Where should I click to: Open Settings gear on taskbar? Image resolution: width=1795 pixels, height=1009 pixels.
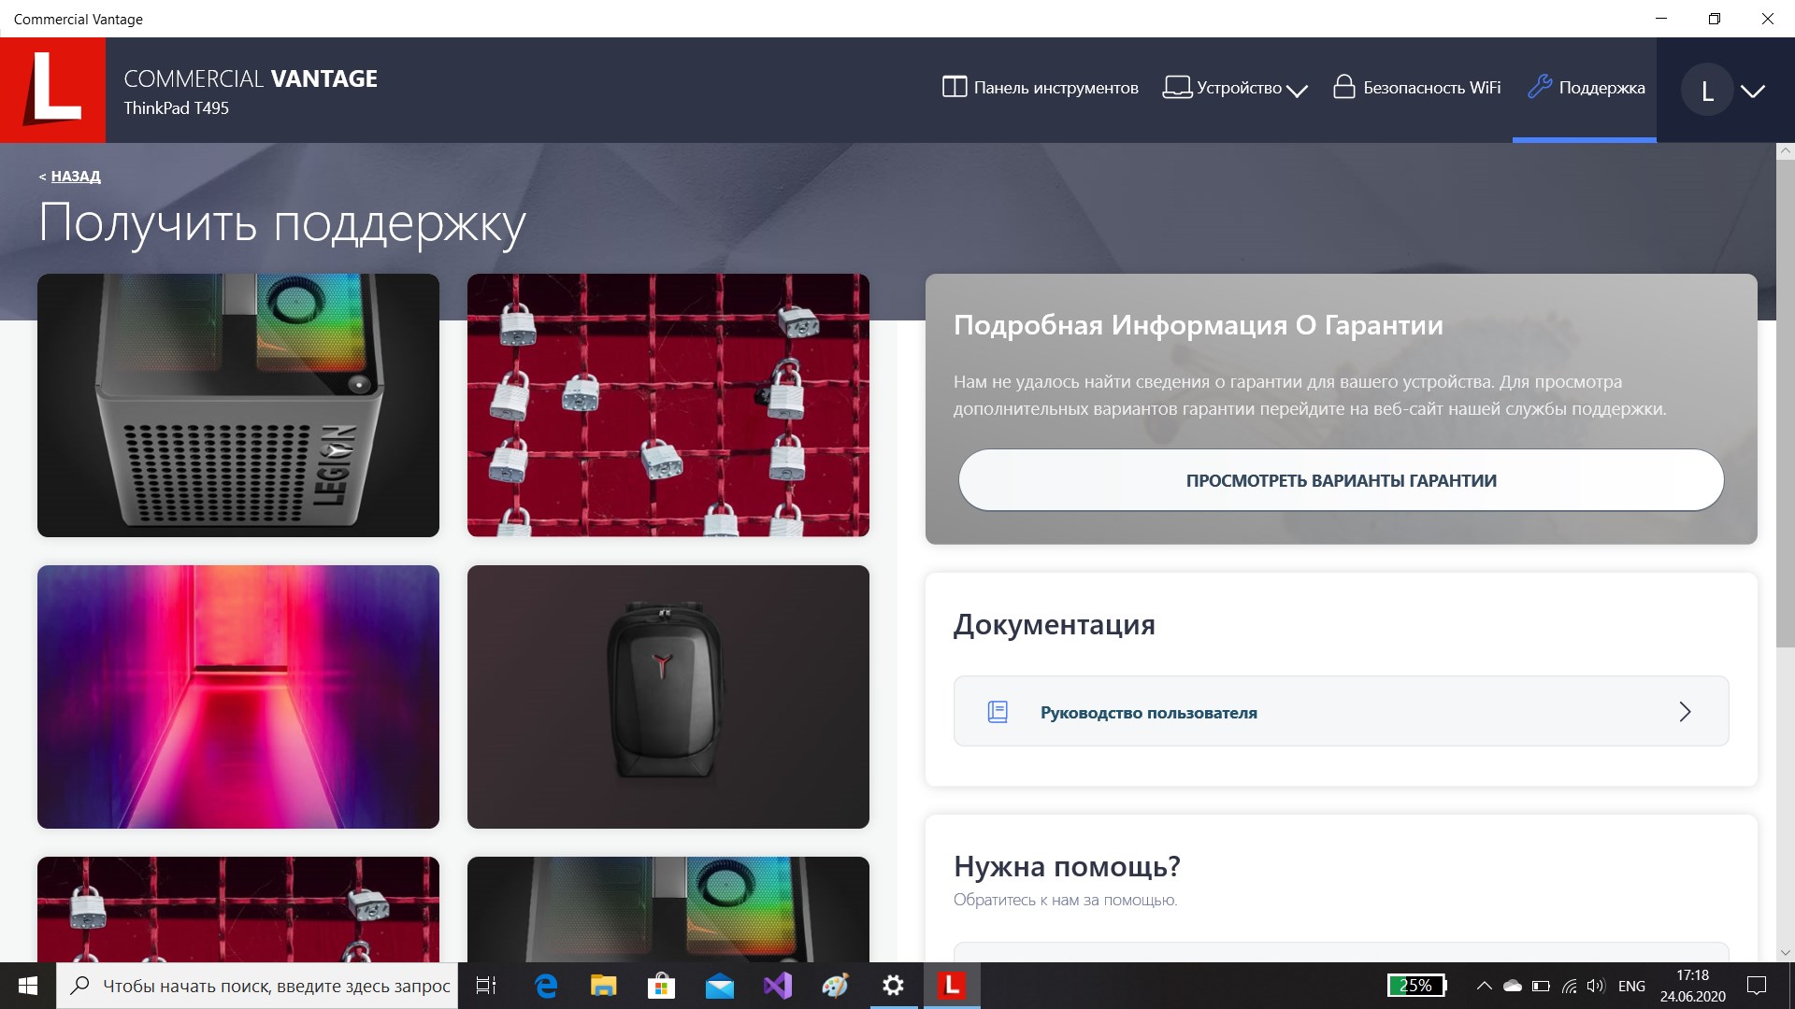point(894,986)
